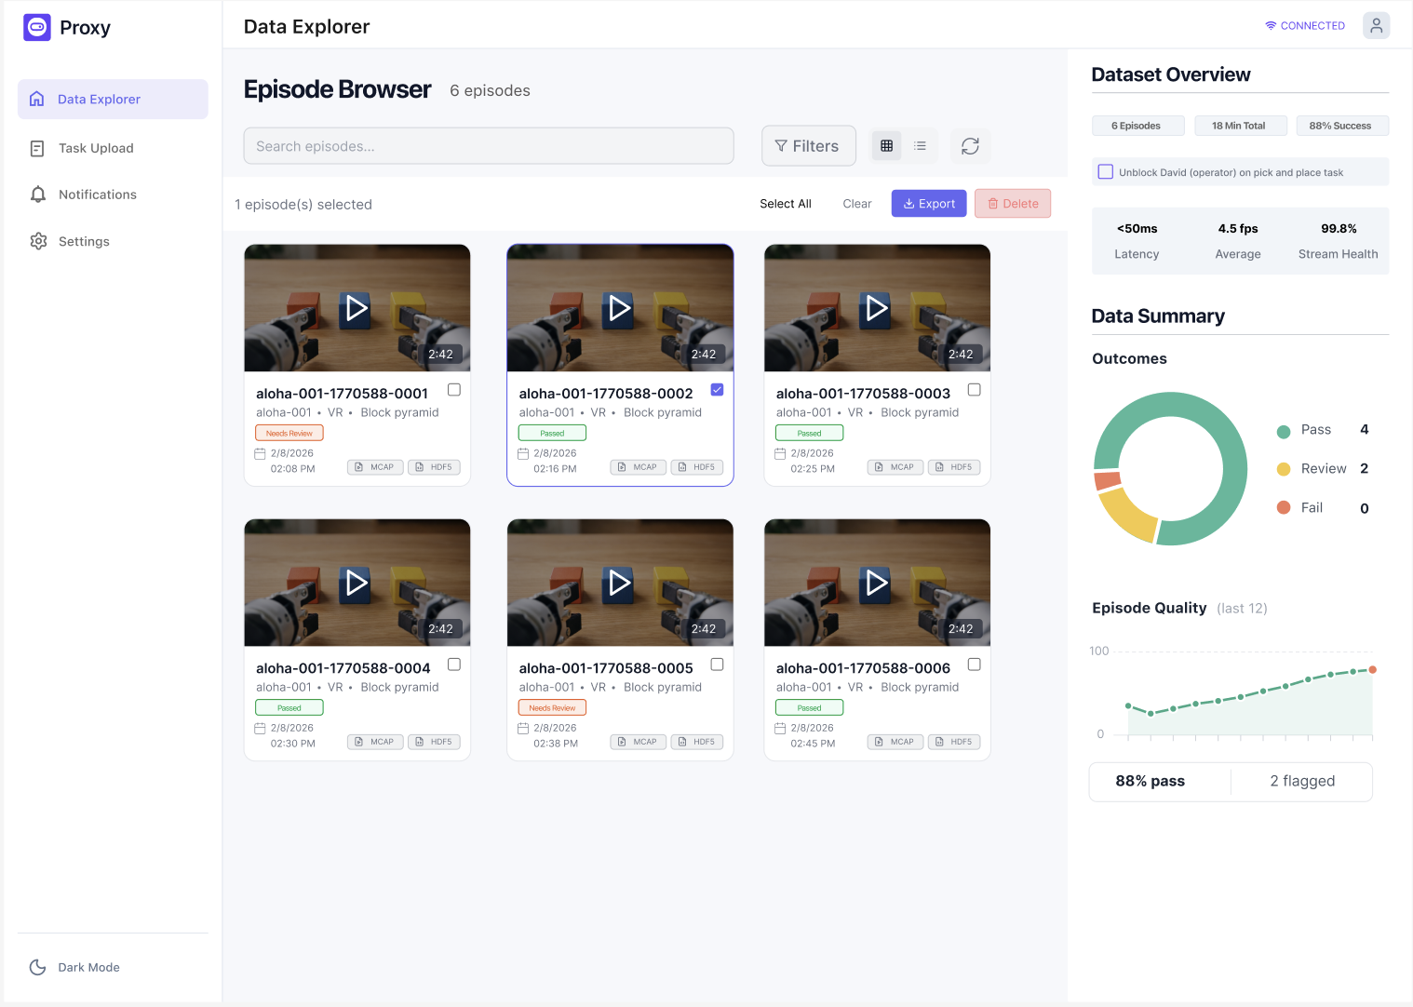Download HDF5 file for episode 0006
This screenshot has height=1007, width=1413.
pos(954,742)
